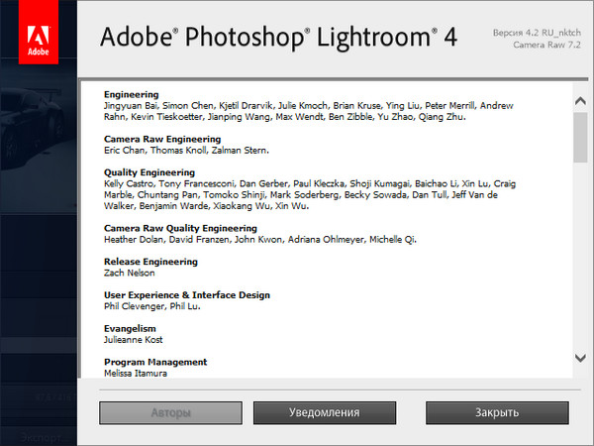
Task: Click the credits scrollbar thumb
Action: pyautogui.click(x=580, y=135)
